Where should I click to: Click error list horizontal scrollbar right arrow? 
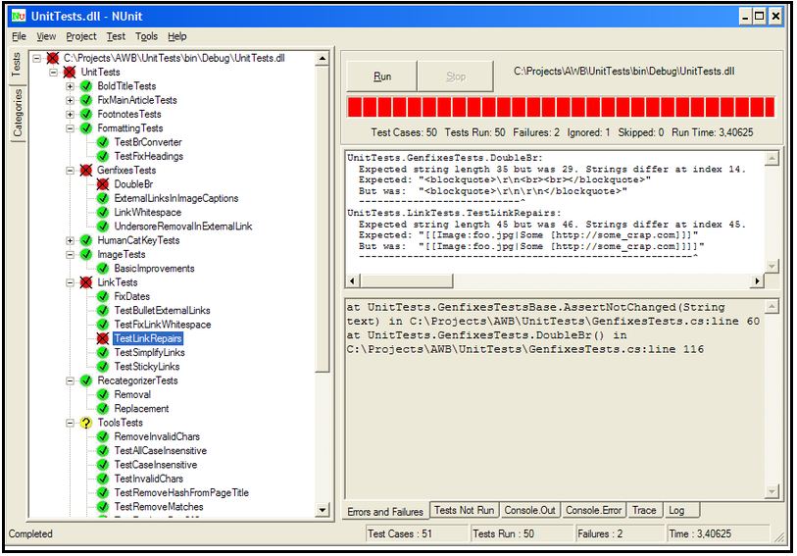(758, 280)
